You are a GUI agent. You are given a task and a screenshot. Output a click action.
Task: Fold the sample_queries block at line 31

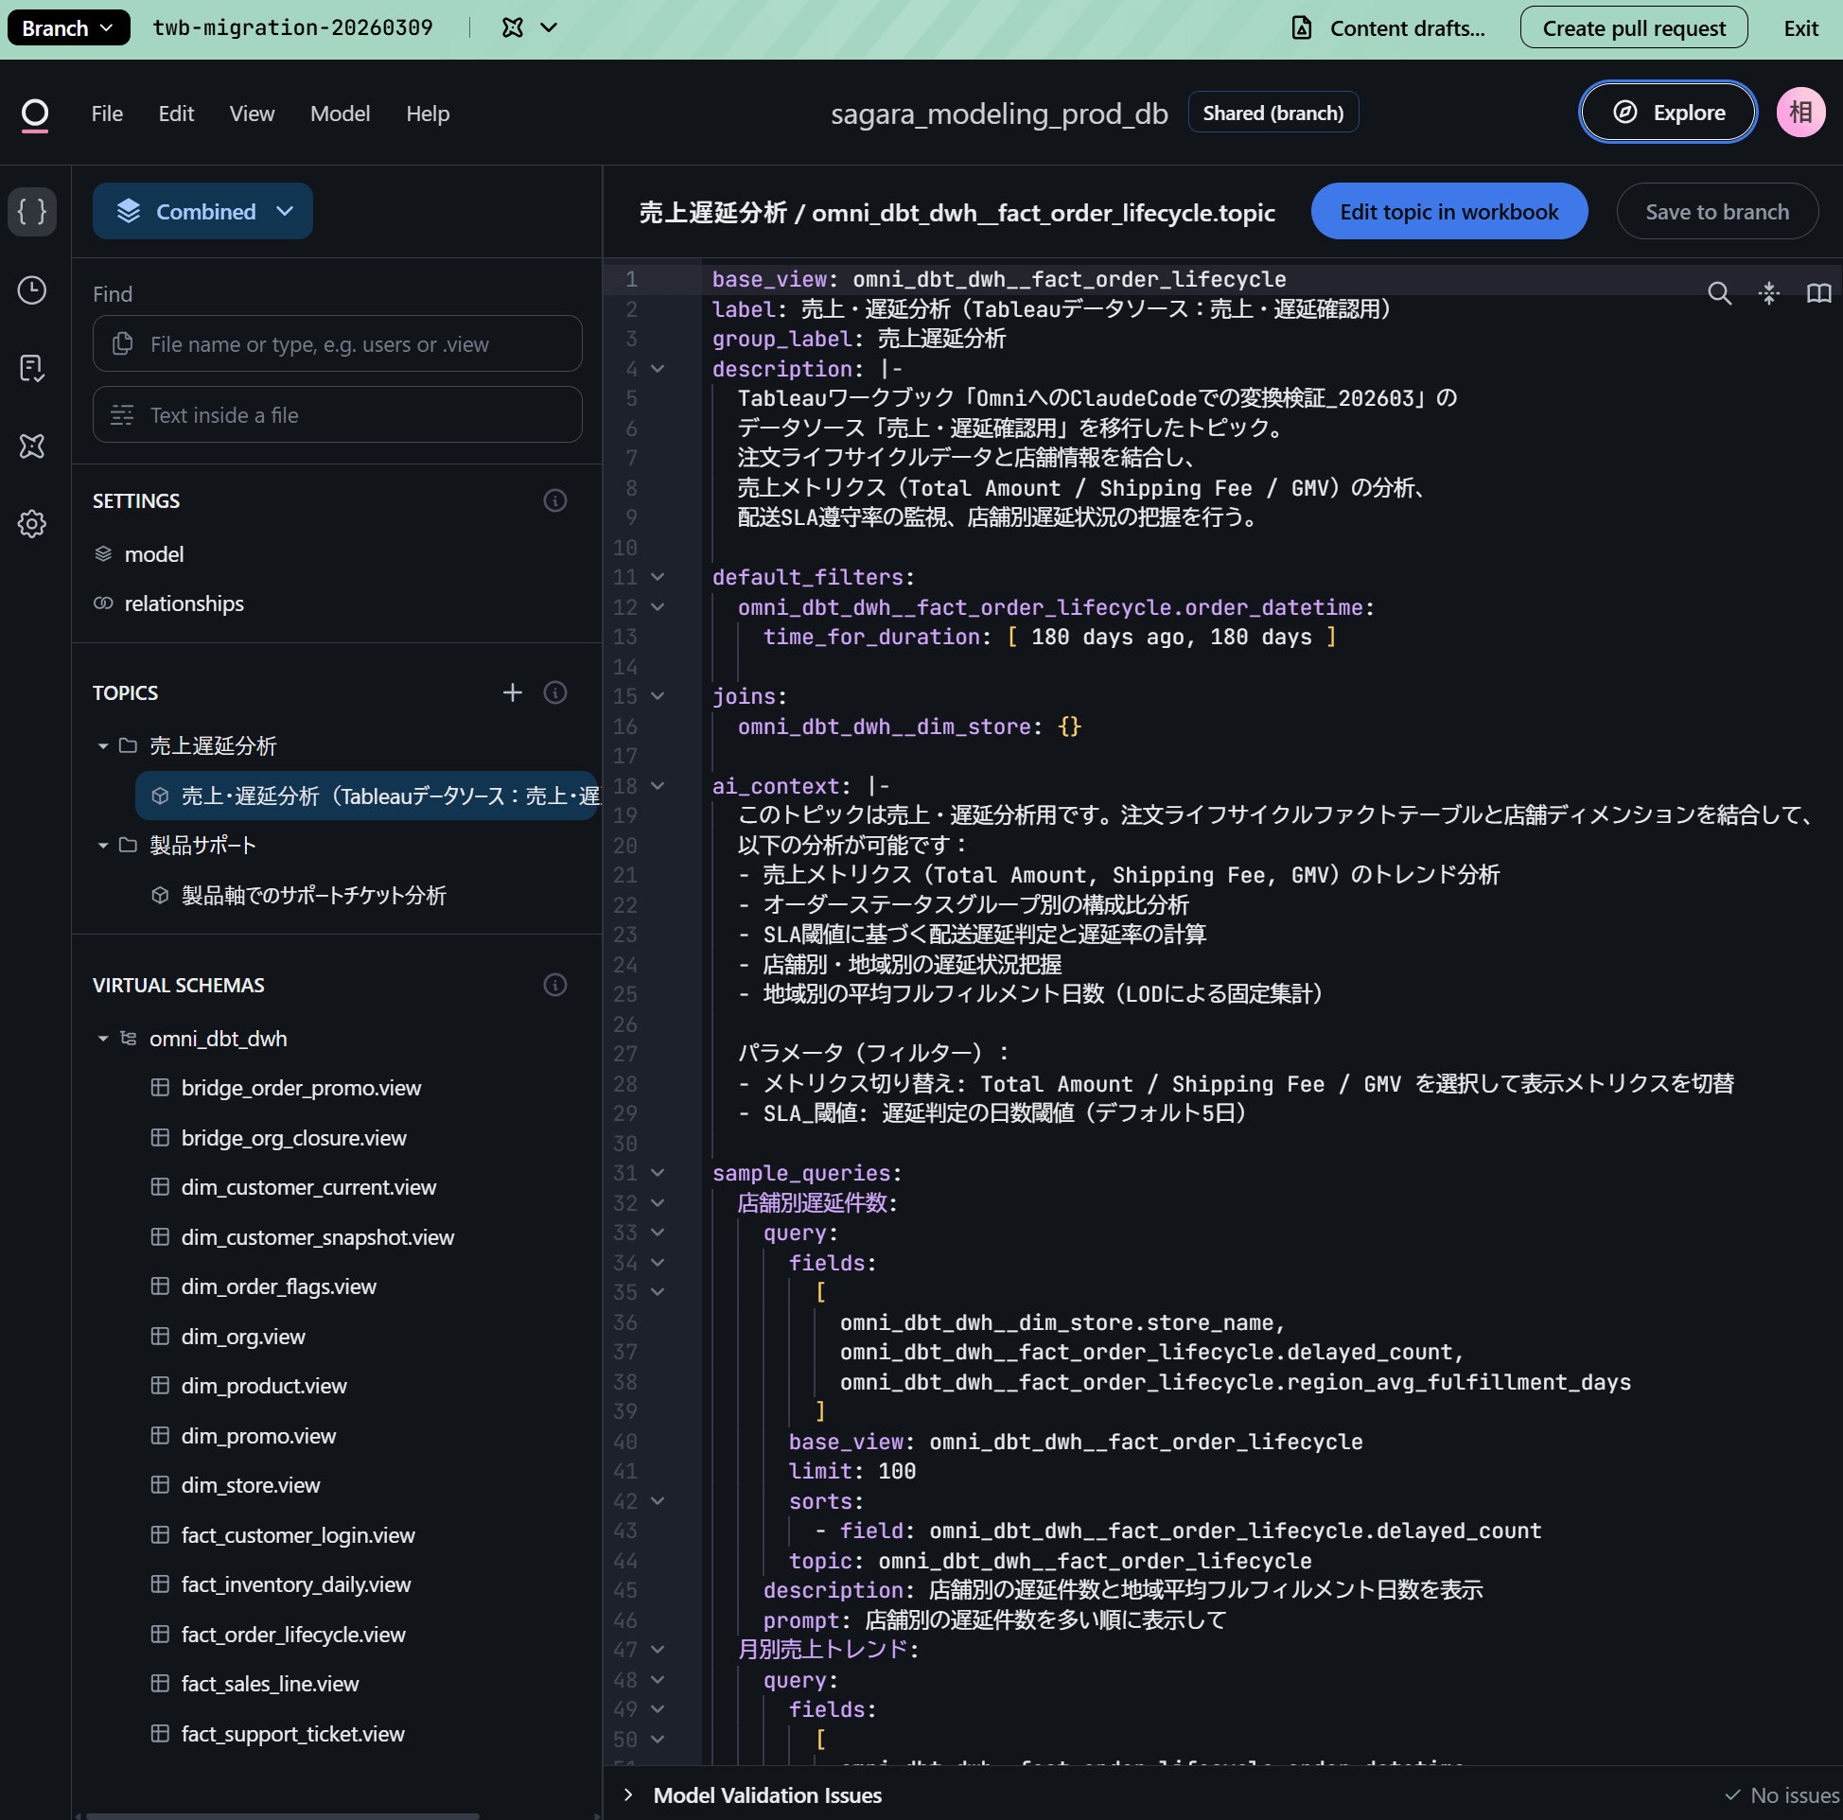[658, 1172]
